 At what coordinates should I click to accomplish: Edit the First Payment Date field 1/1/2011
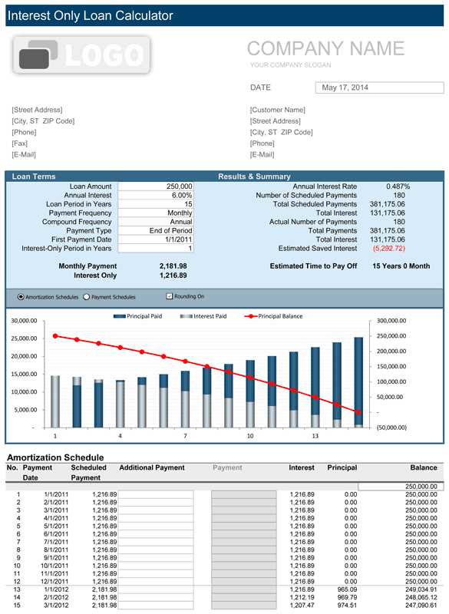tap(155, 239)
